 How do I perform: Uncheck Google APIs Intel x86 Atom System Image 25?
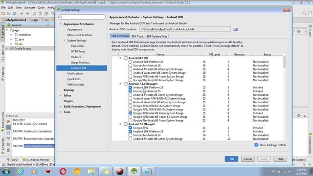click(x=130, y=113)
